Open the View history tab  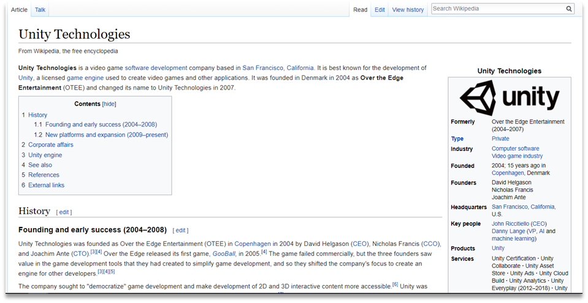click(x=408, y=10)
